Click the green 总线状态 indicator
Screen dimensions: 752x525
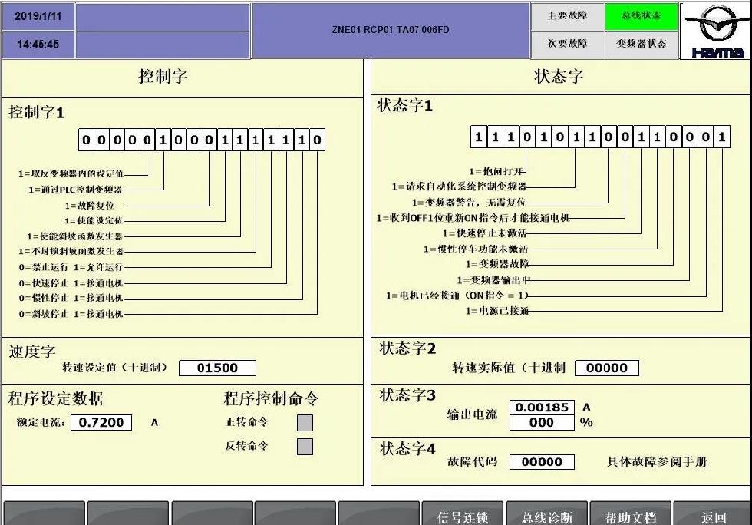(x=641, y=16)
